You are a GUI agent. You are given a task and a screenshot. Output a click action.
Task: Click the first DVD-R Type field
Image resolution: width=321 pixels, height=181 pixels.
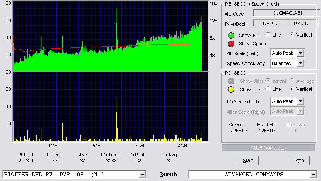click(x=270, y=23)
